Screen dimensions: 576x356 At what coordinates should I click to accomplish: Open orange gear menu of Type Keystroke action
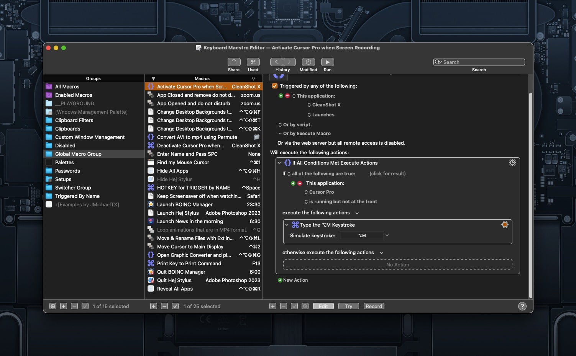point(505,225)
